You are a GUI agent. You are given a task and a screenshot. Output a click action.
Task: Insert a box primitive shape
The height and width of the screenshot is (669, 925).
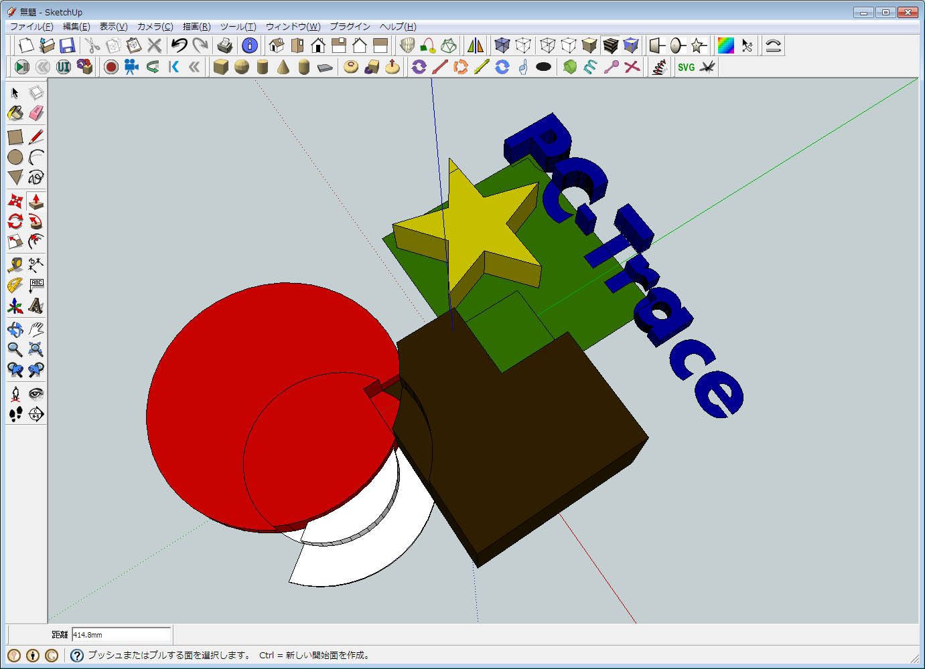point(221,67)
